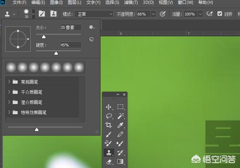Click the 硬度 hardness slider handle
The height and width of the screenshot is (168, 240).
coord(56,53)
